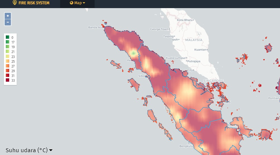This screenshot has width=280, height=155.
Task: Click the Kota Bharu city marker
Action: tap(193, 20)
